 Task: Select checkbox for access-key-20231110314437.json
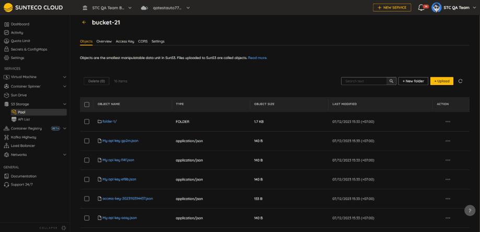click(x=87, y=199)
